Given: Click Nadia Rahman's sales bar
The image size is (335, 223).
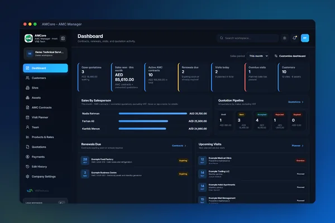Looking at the screenshot, I should point(153,114).
